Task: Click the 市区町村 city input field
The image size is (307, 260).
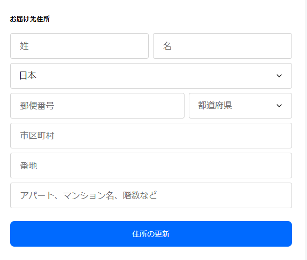Action: click(x=151, y=136)
